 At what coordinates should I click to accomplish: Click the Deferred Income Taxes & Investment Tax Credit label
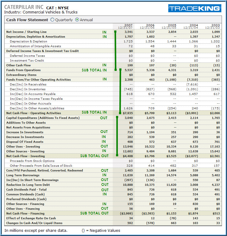tap(42, 51)
